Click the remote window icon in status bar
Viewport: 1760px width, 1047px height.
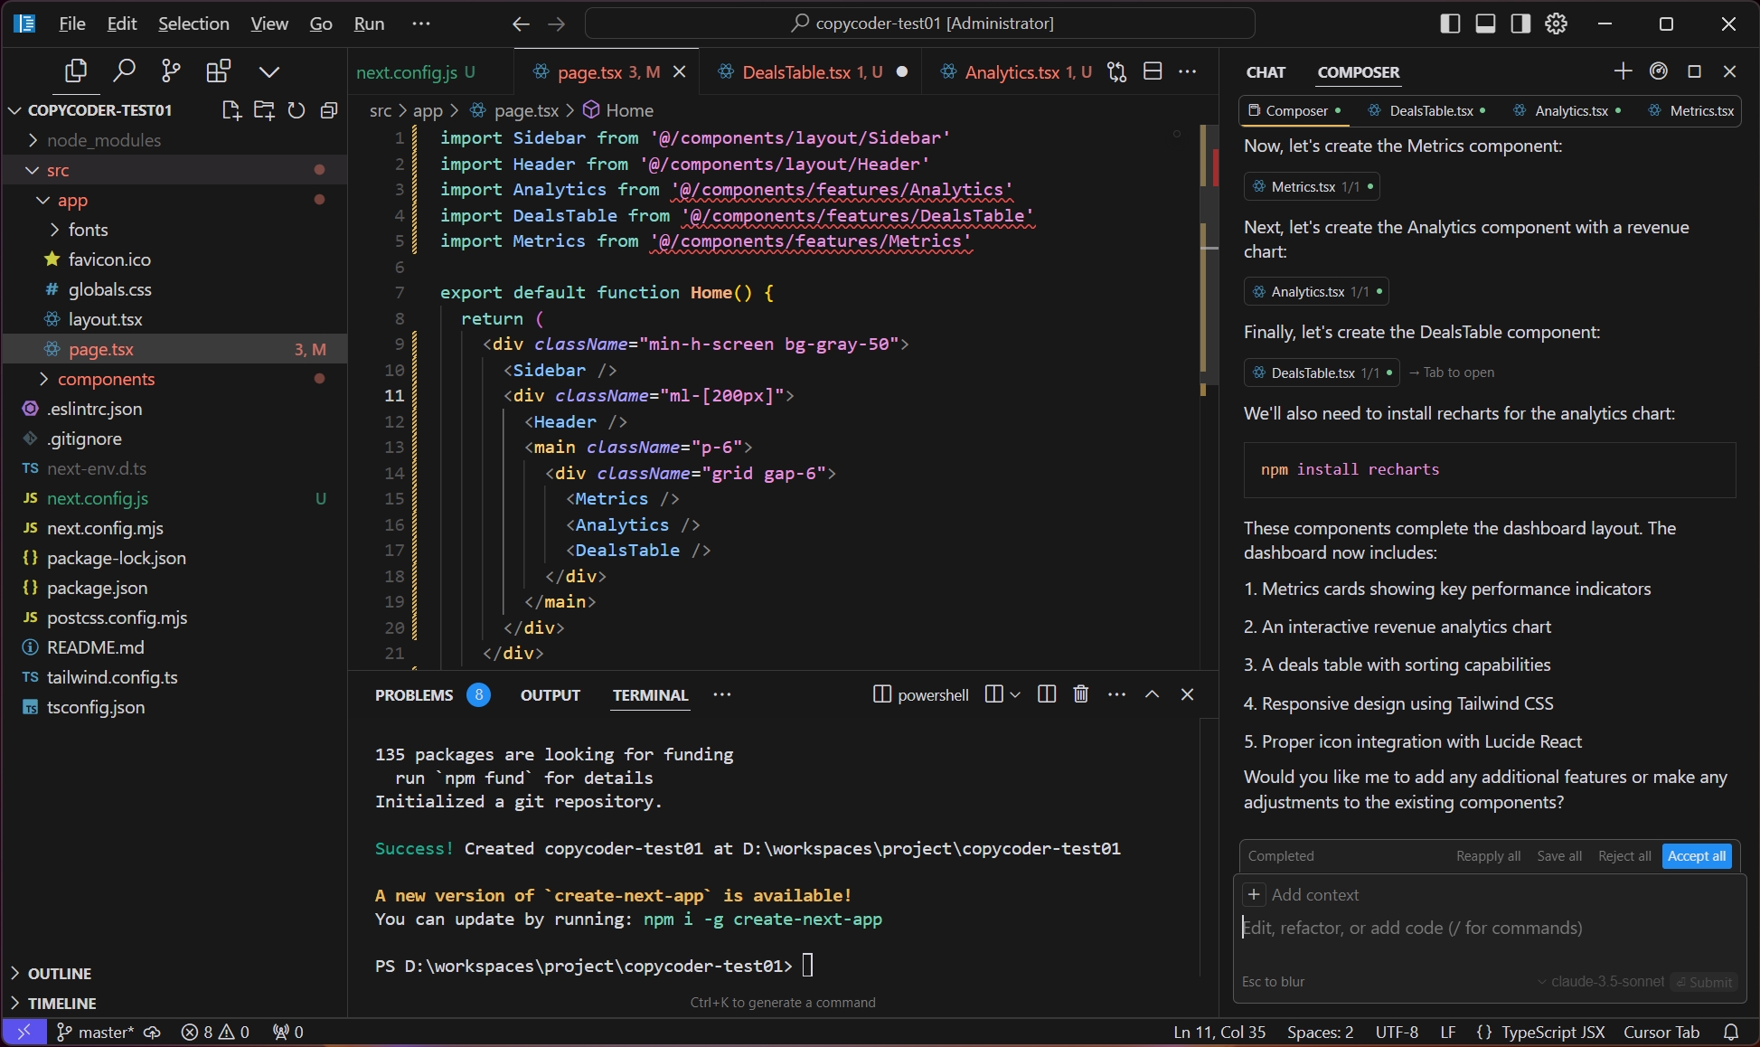pos(24,1032)
